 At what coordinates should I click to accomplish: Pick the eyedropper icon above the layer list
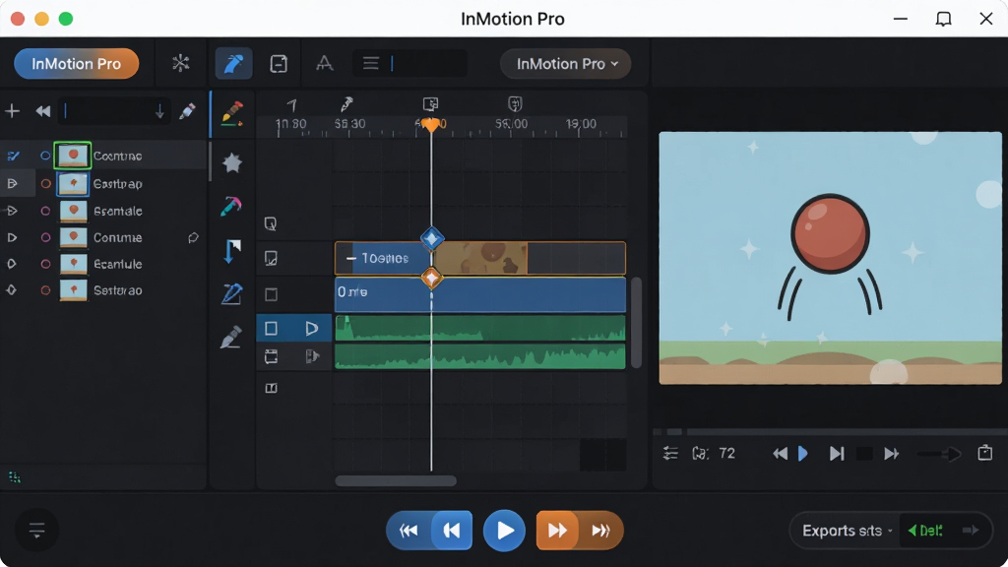(187, 111)
